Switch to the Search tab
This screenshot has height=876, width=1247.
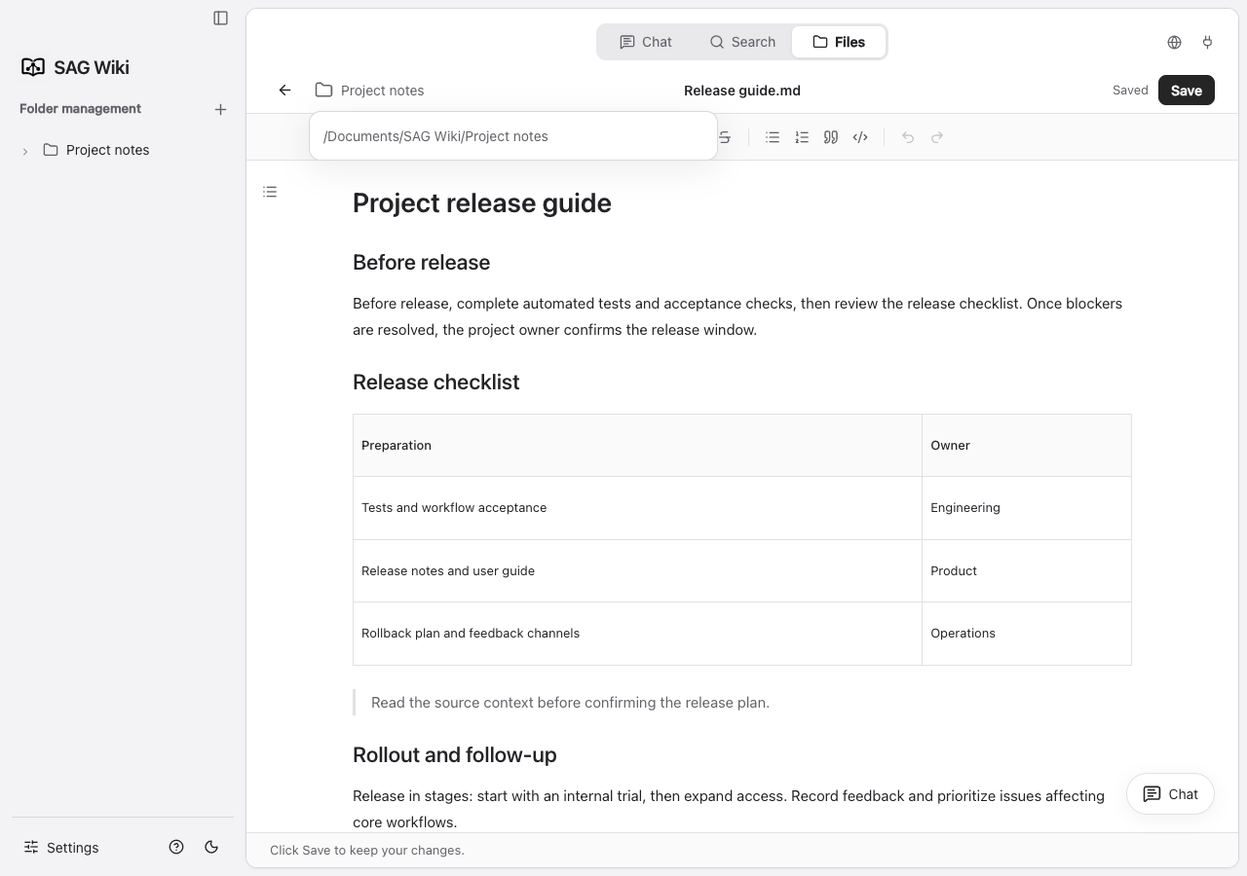742,42
